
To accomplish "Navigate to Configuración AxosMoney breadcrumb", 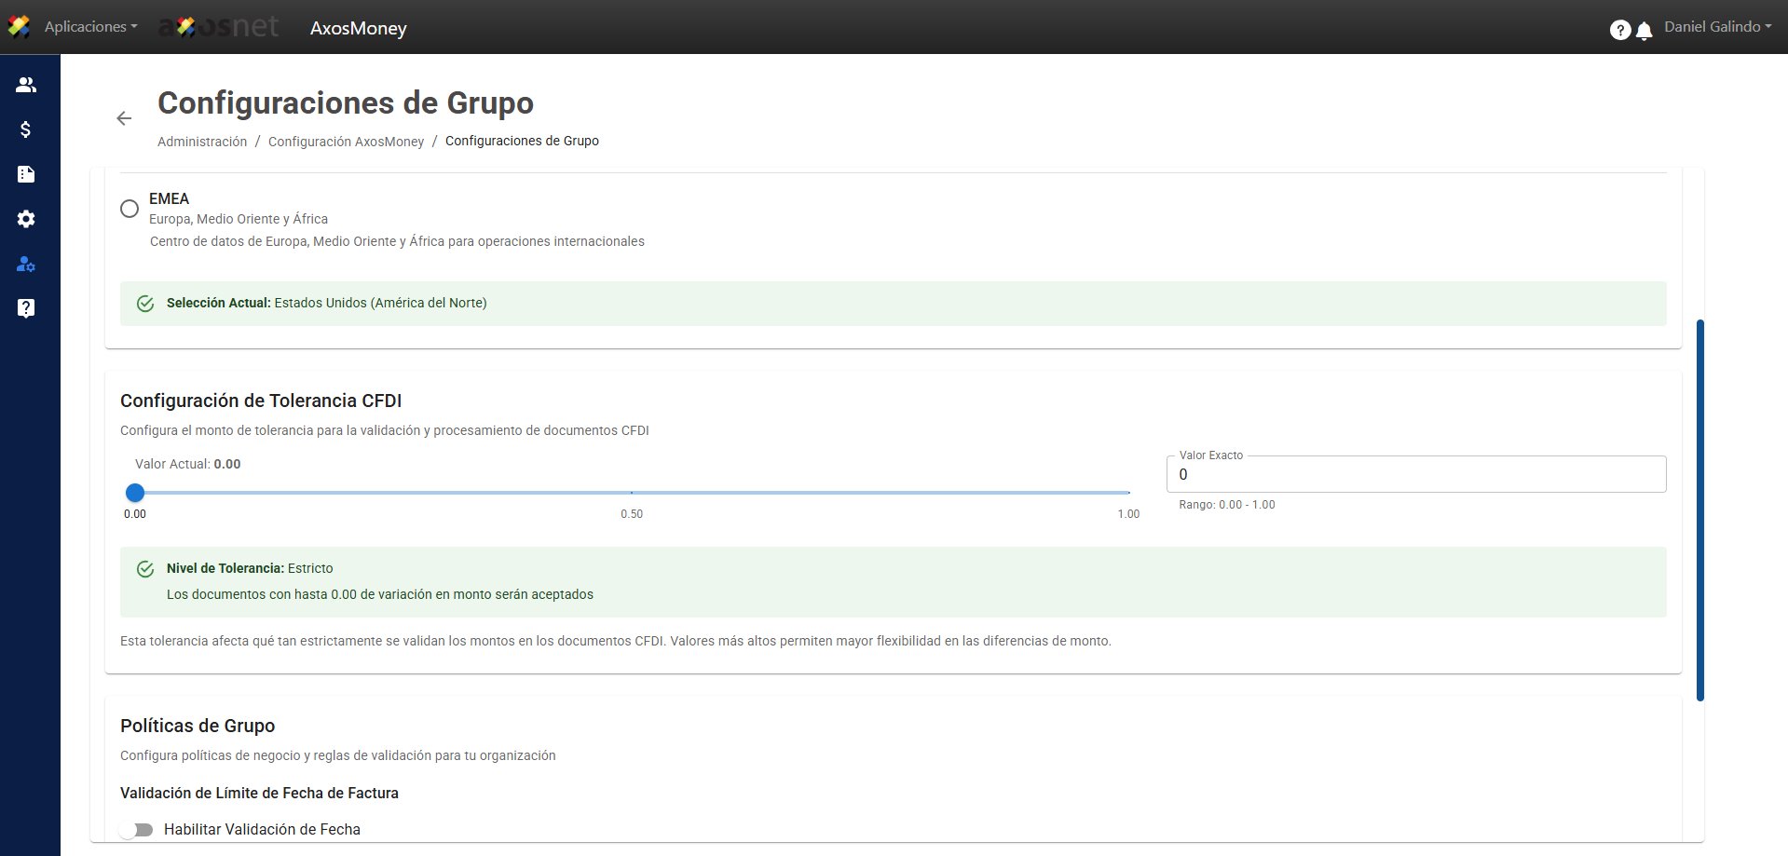I will coord(346,142).
